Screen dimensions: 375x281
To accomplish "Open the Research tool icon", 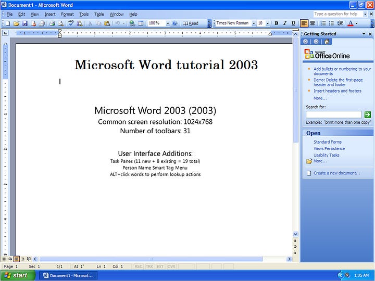I will pos(79,23).
